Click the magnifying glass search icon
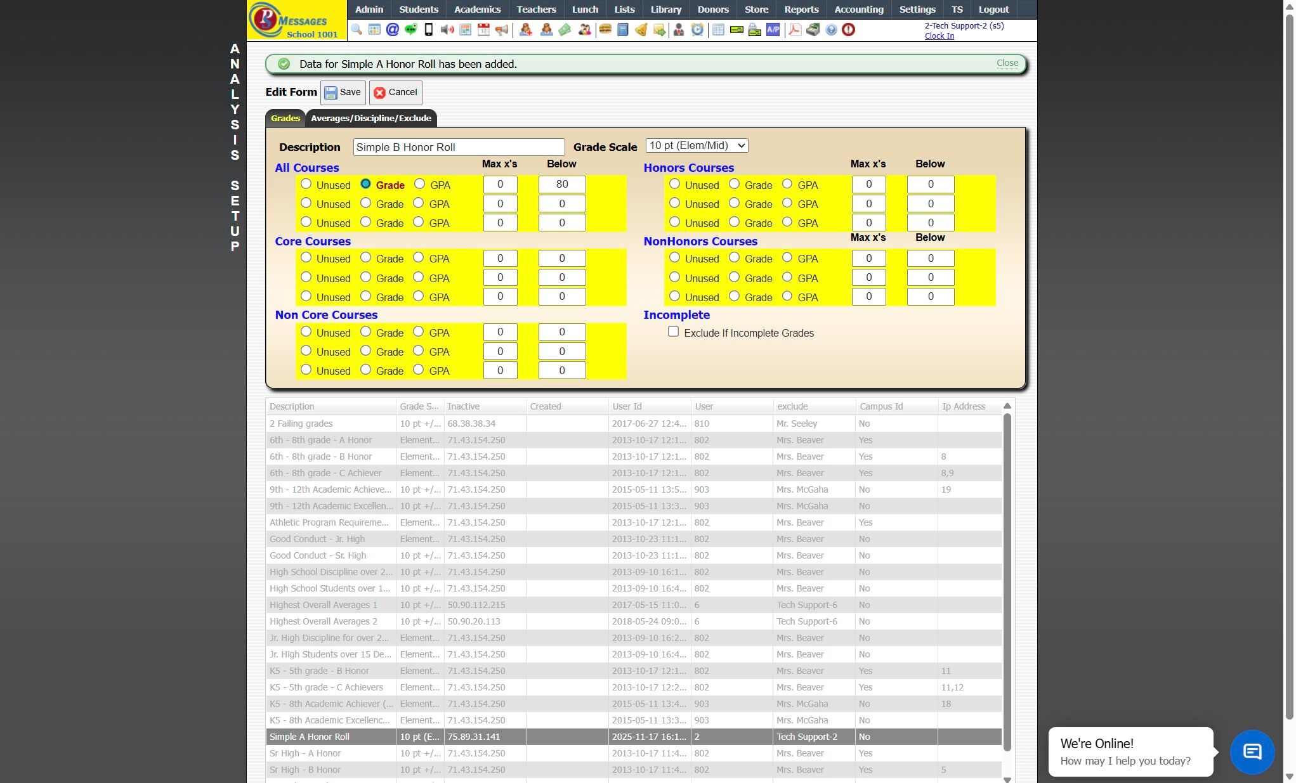The width and height of the screenshot is (1296, 783). click(357, 30)
